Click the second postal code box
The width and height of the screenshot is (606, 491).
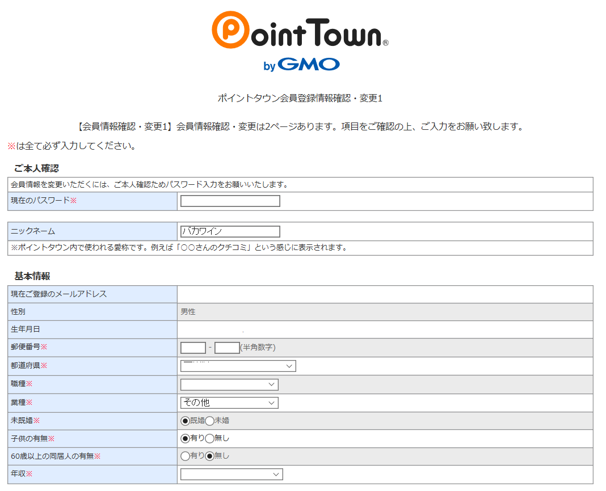(227, 348)
